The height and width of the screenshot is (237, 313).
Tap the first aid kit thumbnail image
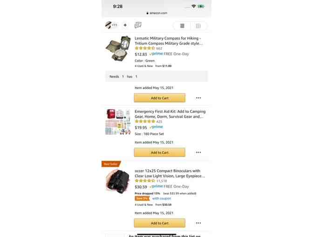(118, 122)
